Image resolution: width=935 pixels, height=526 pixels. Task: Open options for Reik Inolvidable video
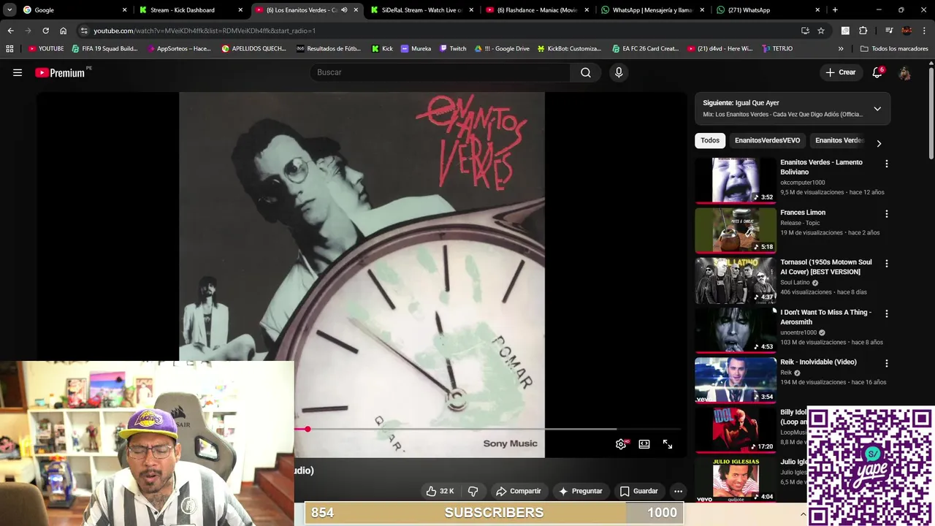[x=887, y=363]
